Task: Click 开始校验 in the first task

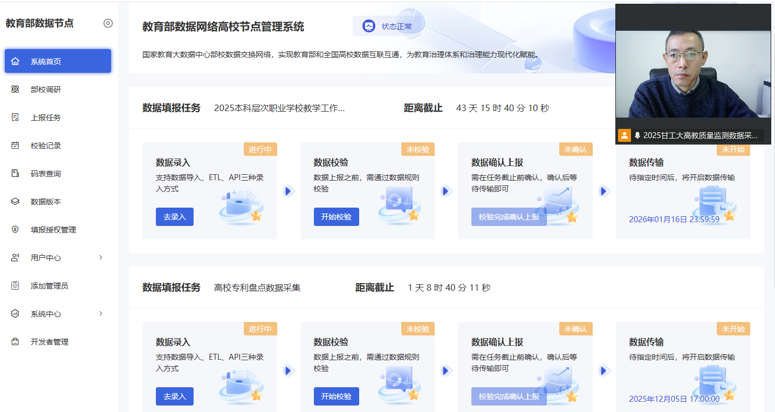Action: click(336, 217)
